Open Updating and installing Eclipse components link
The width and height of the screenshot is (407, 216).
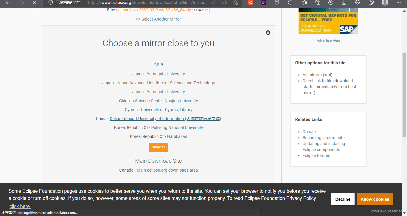pos(324,147)
